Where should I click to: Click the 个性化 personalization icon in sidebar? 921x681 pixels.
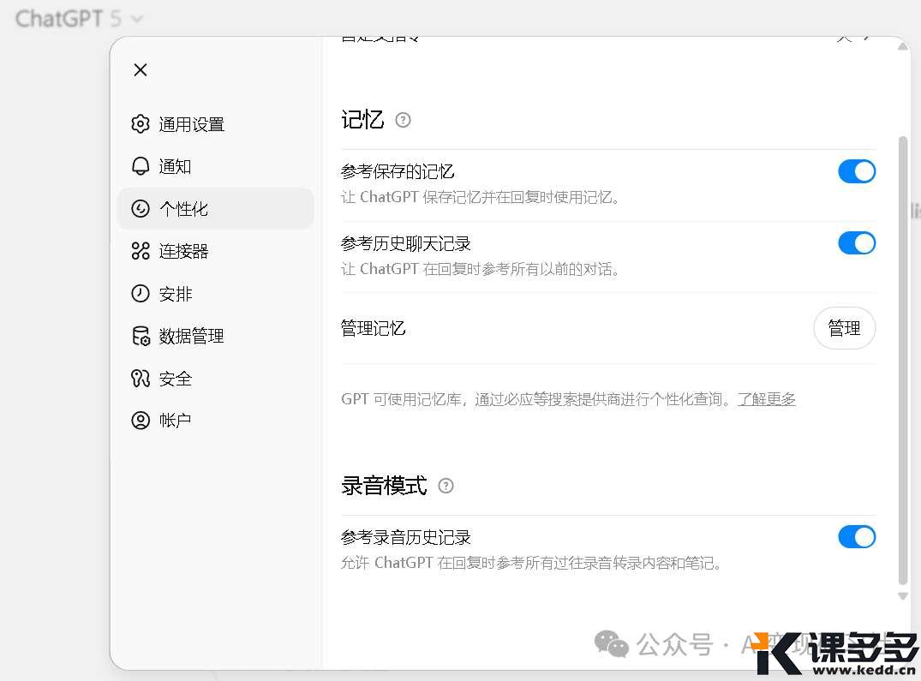click(x=141, y=209)
